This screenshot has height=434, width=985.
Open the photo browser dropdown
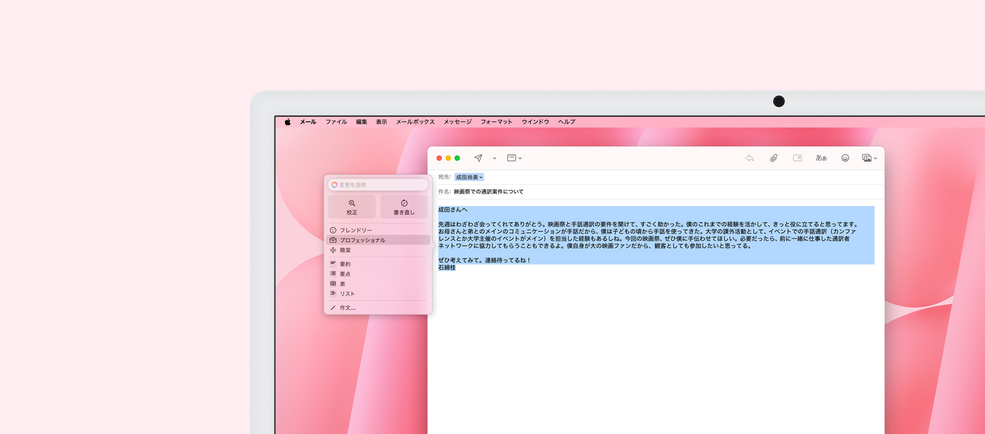pos(869,158)
